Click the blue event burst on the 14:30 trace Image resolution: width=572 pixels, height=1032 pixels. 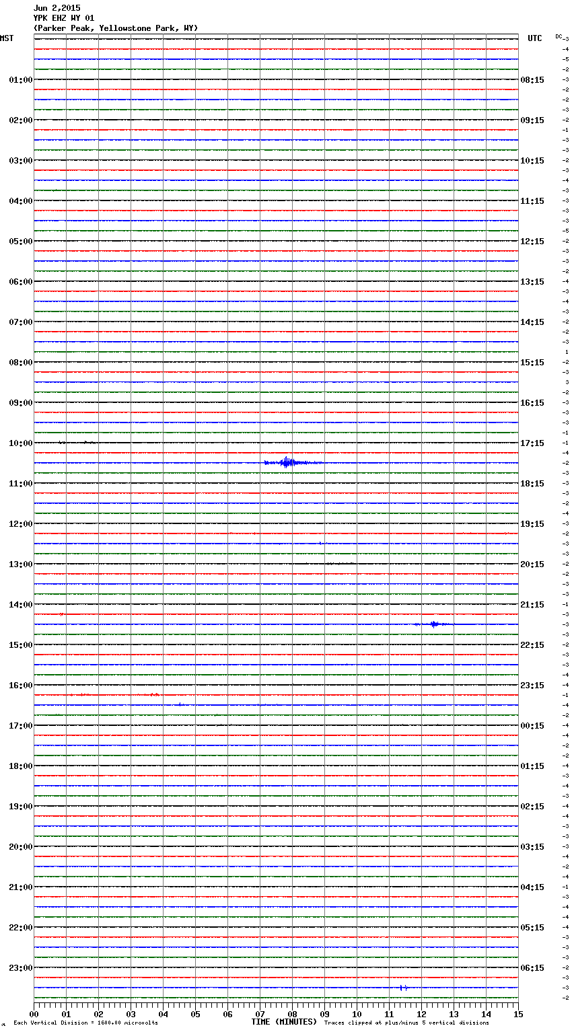point(434,624)
